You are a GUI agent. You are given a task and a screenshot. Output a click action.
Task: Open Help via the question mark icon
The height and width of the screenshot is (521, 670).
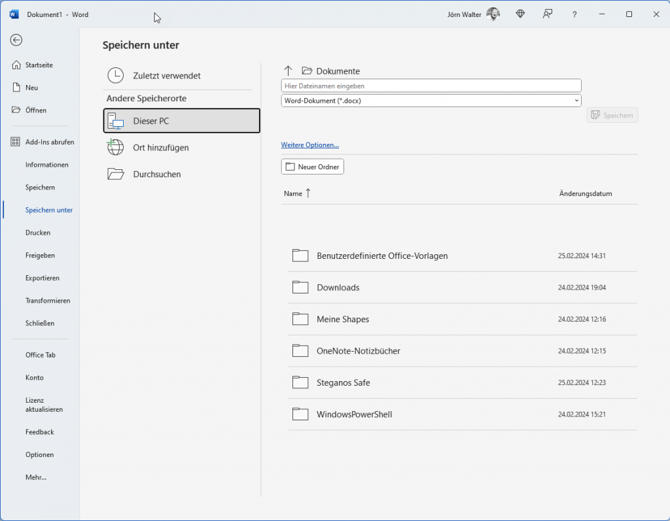point(574,14)
